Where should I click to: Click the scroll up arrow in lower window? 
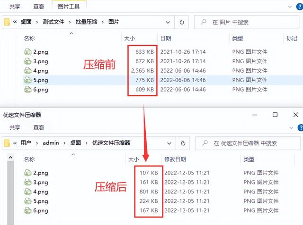[10, 158]
